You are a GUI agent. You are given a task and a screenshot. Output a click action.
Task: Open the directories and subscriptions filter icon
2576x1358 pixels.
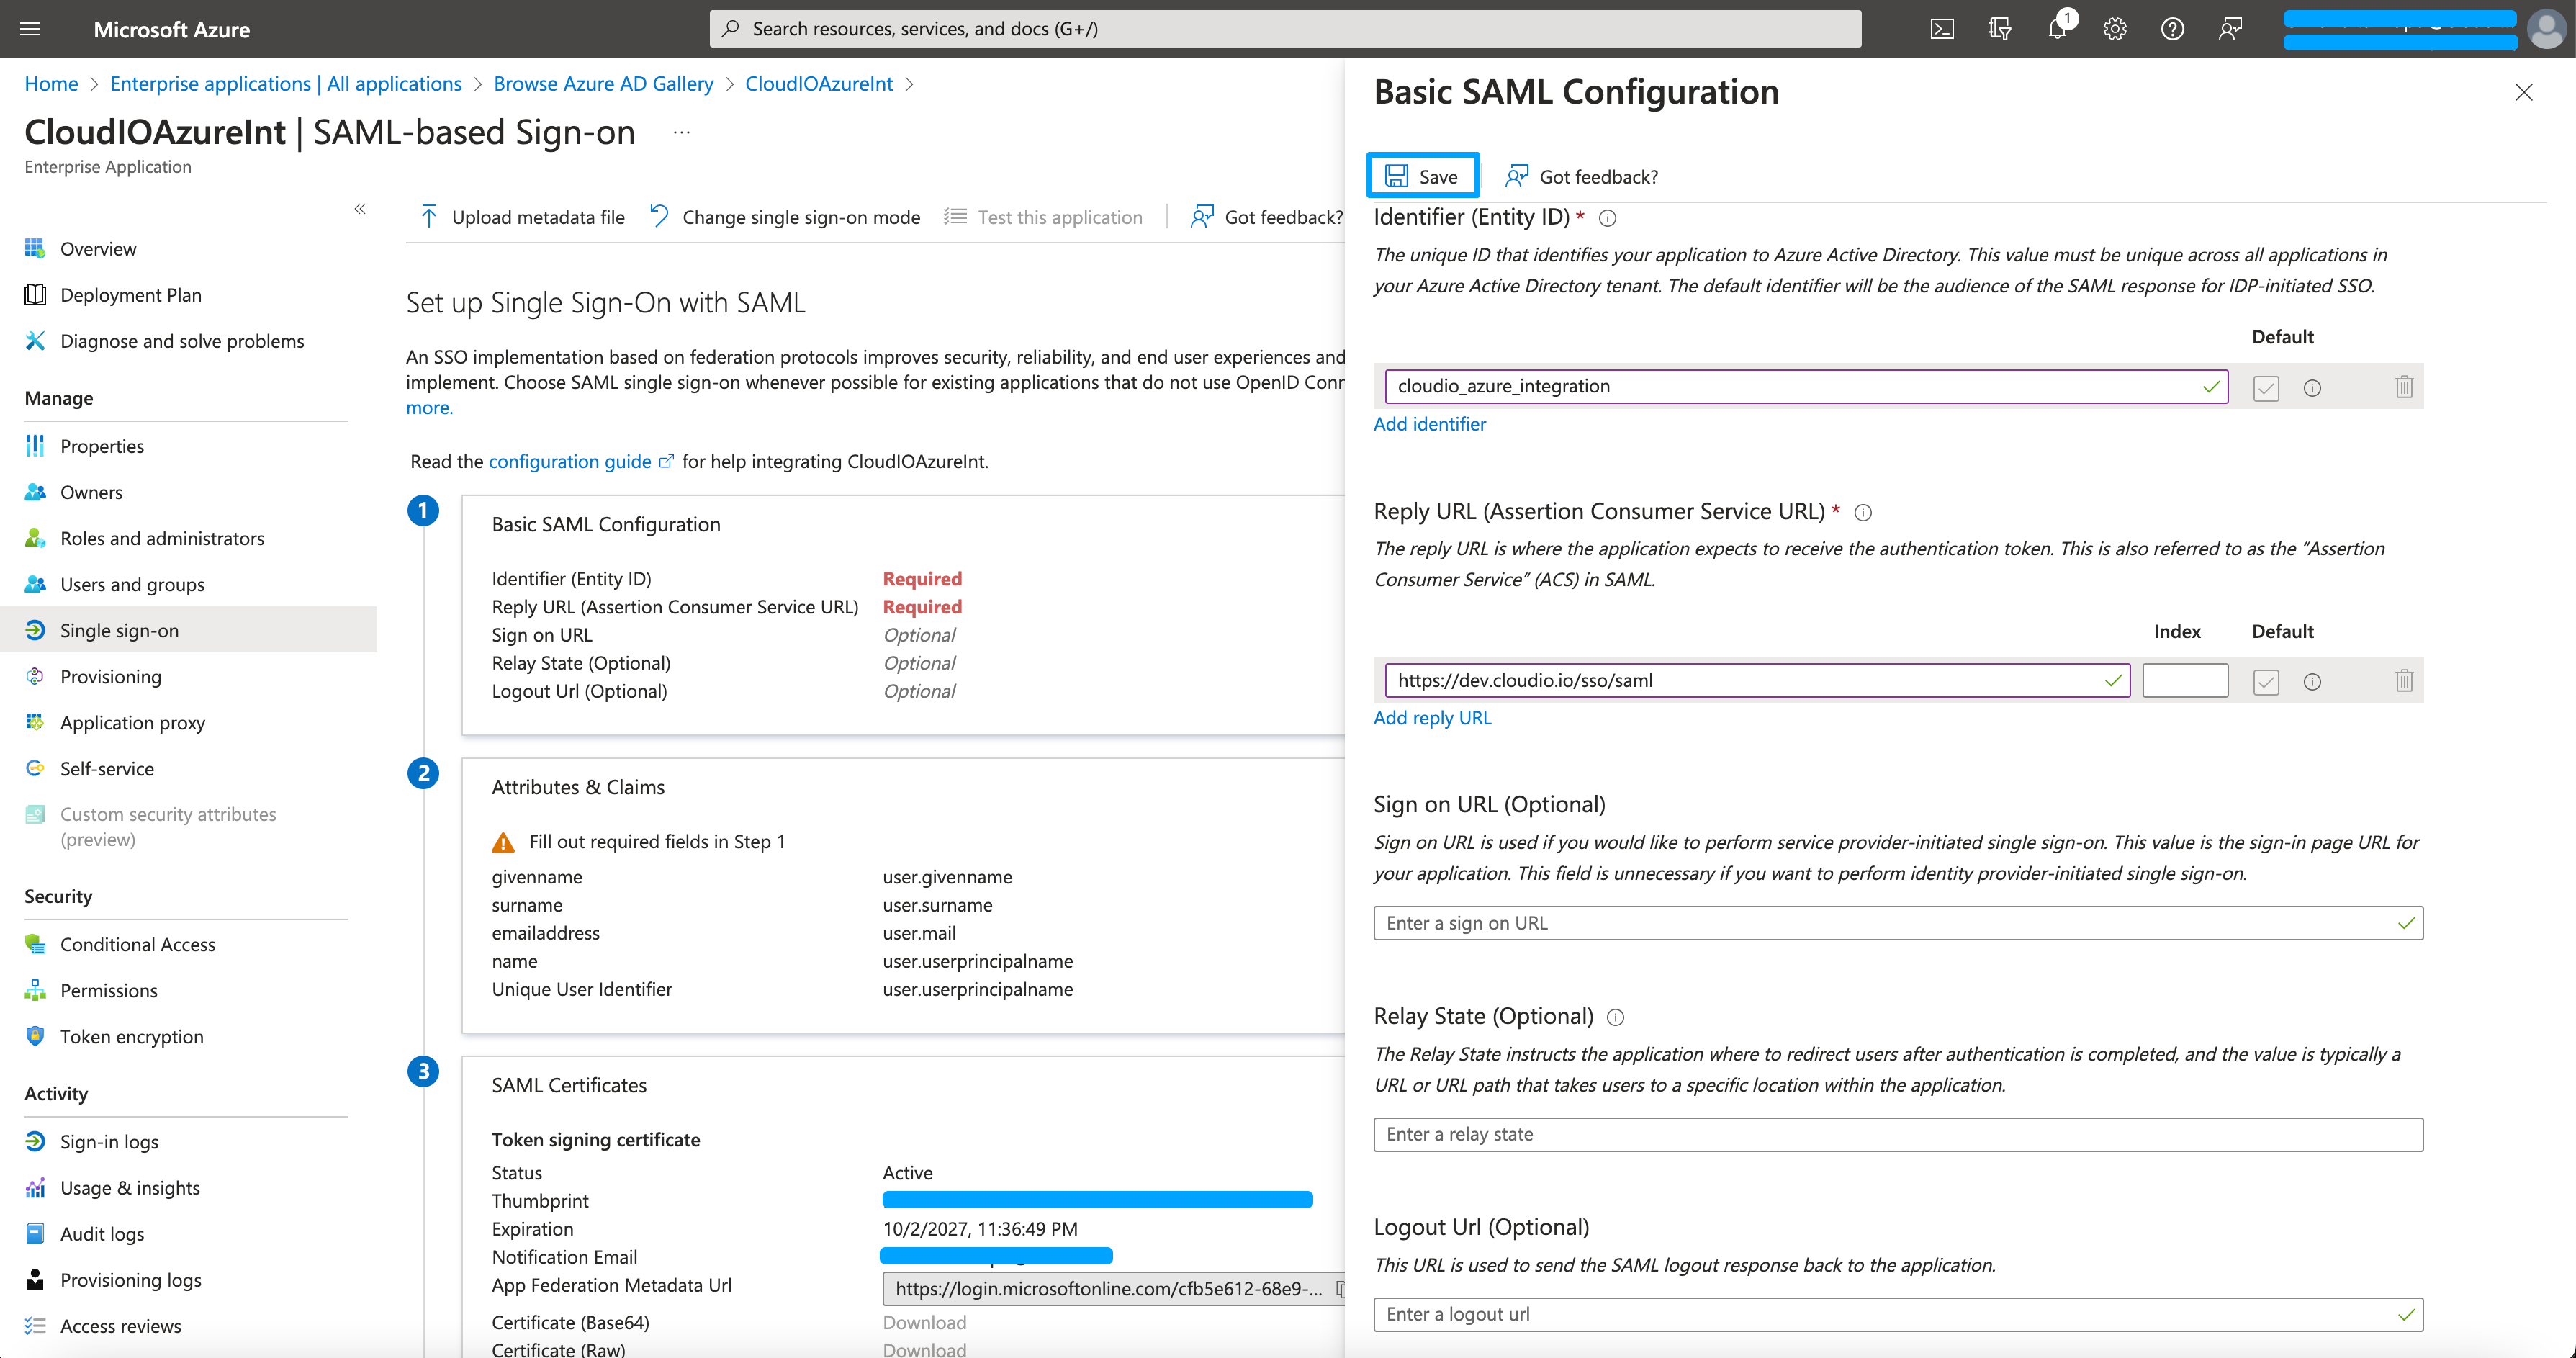click(x=1999, y=29)
